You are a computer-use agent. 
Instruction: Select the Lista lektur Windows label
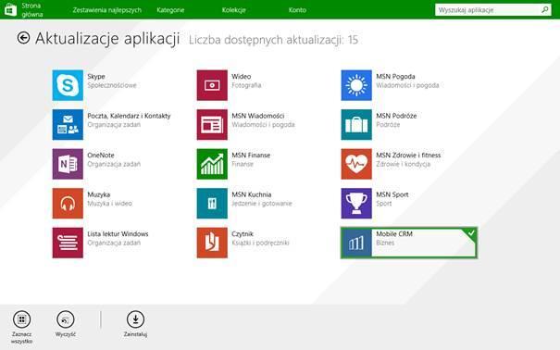pos(118,234)
